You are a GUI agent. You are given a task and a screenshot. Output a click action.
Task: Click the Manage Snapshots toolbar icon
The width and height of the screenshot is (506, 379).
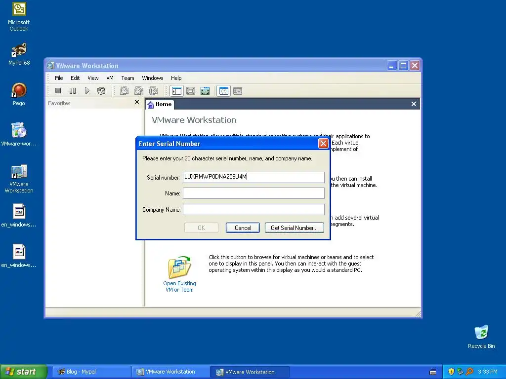(153, 91)
